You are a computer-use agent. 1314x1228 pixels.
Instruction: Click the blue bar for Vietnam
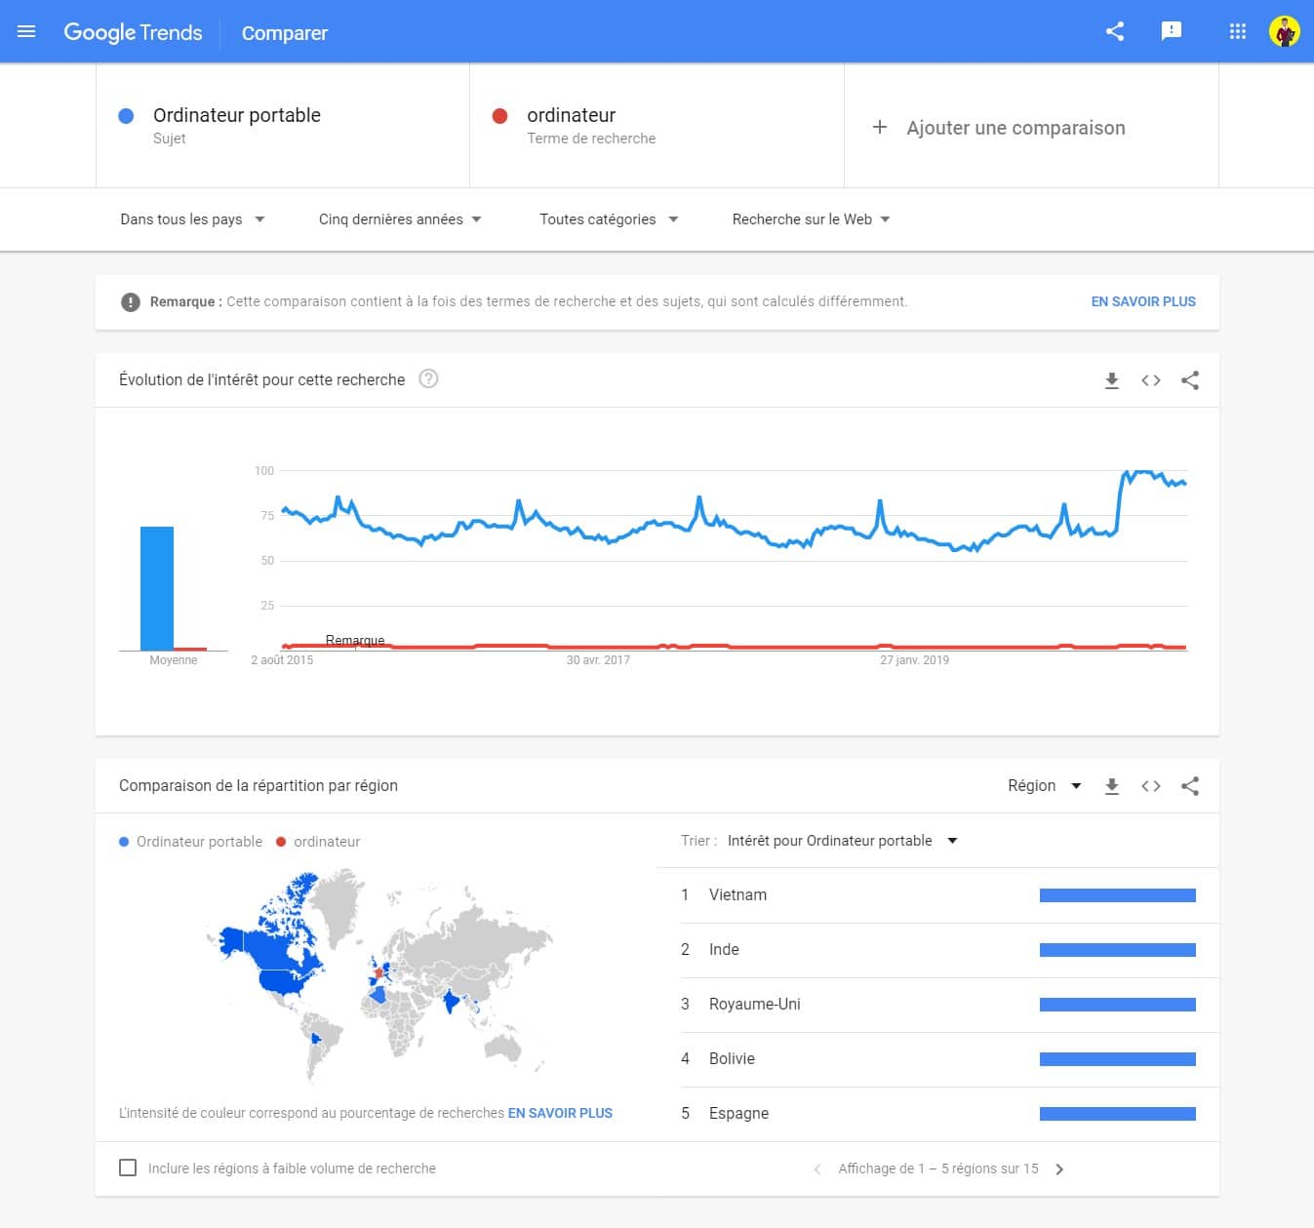click(x=1118, y=895)
